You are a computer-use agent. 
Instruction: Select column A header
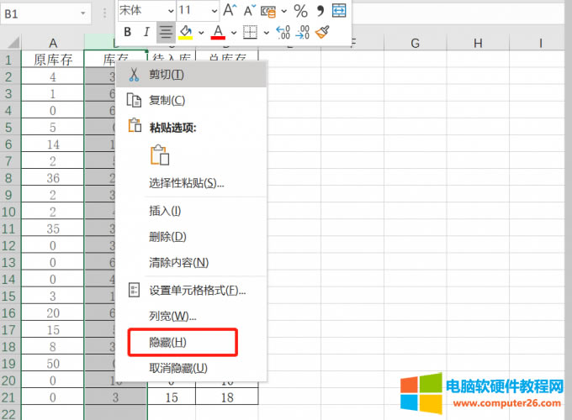53,43
